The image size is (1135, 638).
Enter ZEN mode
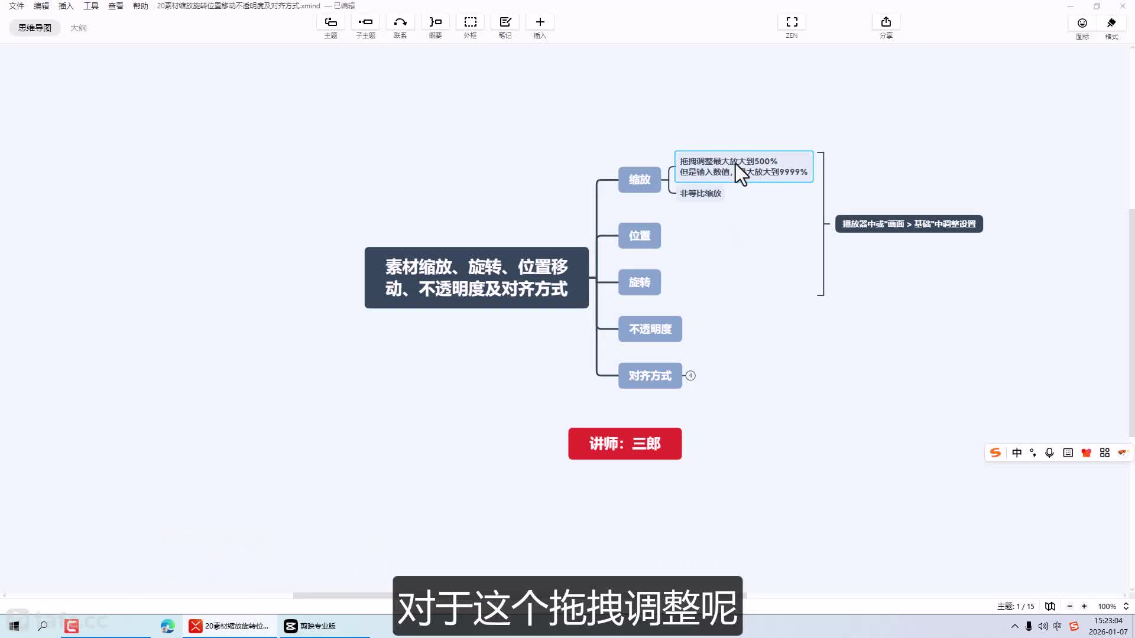tap(792, 22)
